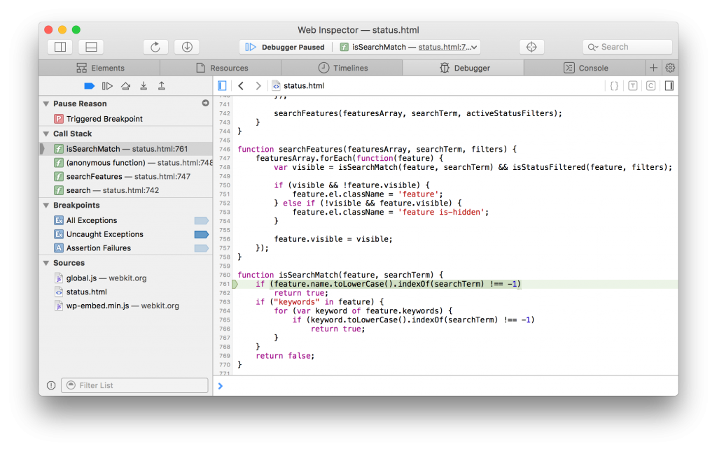Continue script execution in debugger sidebar
The image size is (717, 451).
tap(107, 86)
